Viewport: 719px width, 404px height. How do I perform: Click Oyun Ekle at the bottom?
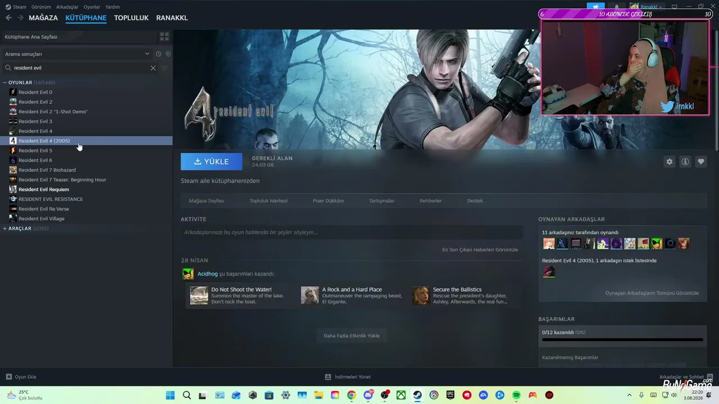pyautogui.click(x=21, y=377)
